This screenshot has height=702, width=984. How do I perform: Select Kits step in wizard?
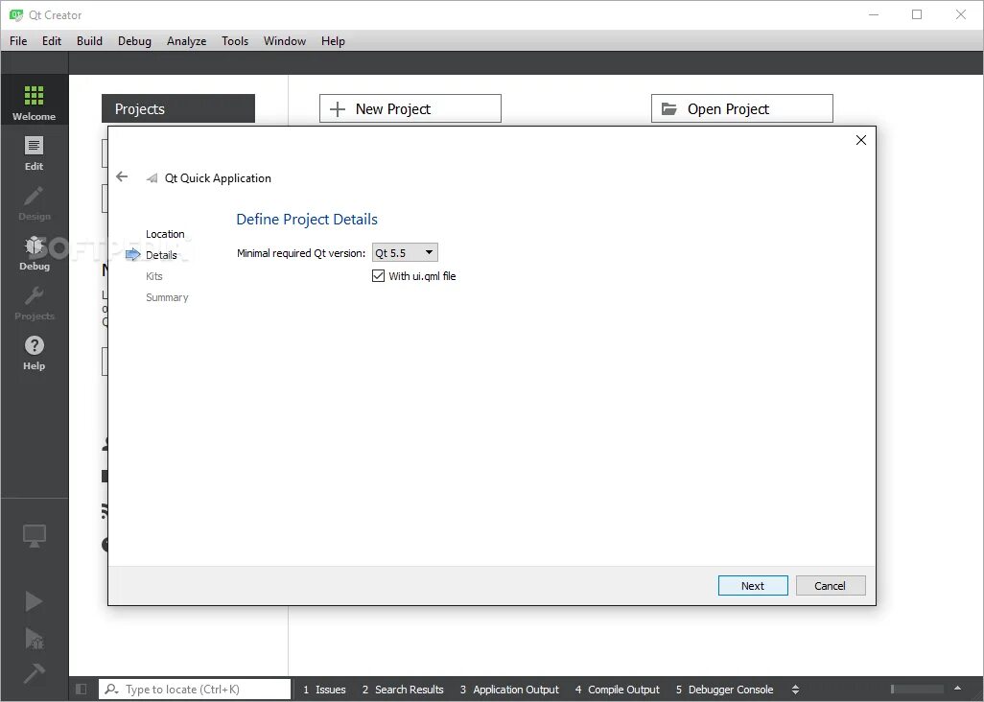point(154,276)
